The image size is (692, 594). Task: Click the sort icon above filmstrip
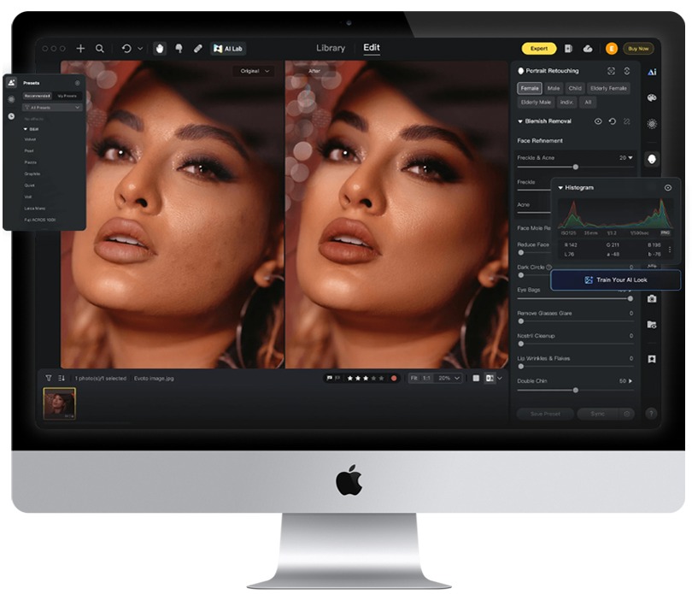[62, 378]
